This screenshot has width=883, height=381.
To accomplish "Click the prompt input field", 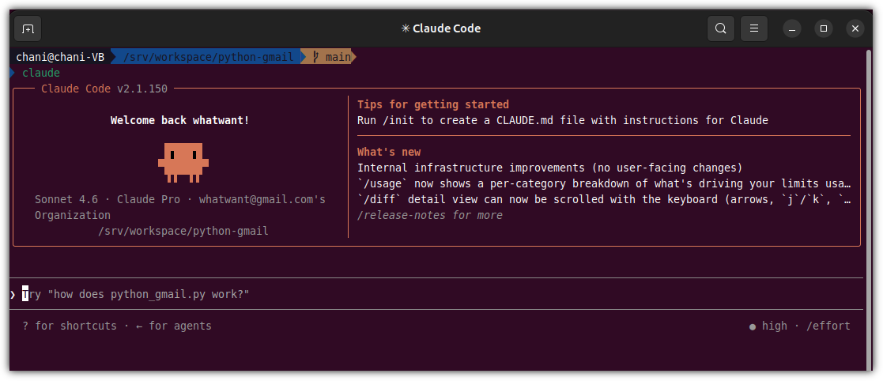I will (436, 294).
